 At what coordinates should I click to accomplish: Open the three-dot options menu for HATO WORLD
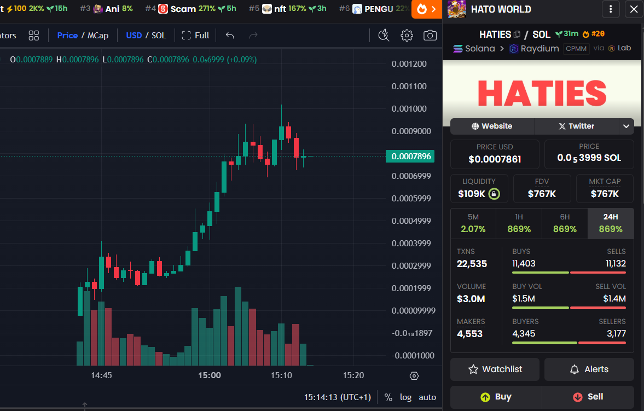pyautogui.click(x=611, y=9)
